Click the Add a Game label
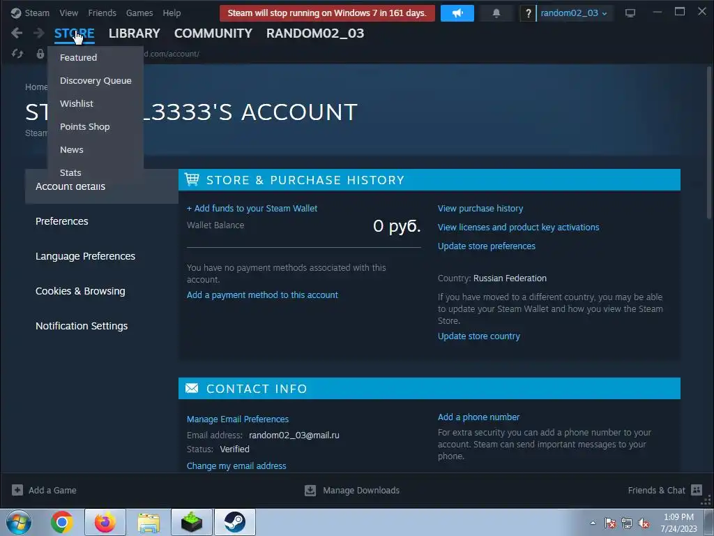 point(52,490)
